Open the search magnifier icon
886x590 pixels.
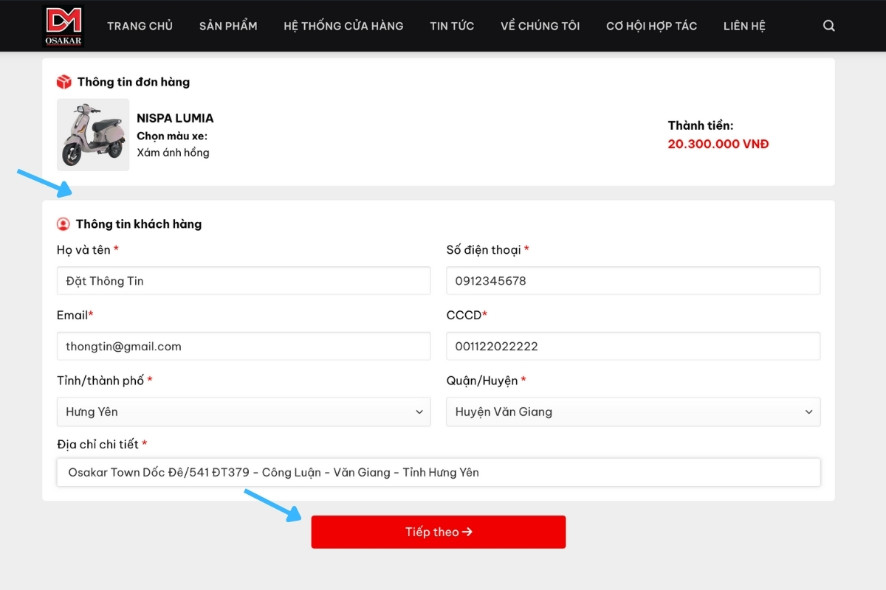[x=828, y=26]
